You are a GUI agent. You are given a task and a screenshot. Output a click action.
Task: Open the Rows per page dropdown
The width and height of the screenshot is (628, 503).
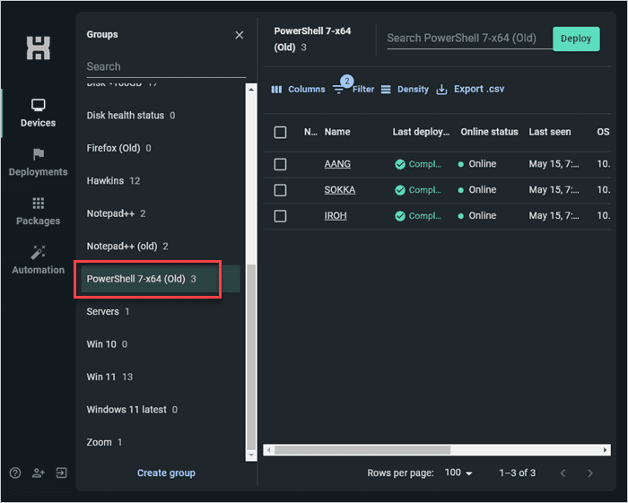tap(458, 473)
